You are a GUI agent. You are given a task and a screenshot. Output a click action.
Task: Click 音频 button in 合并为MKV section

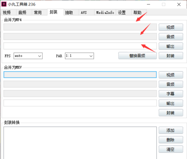tap(171, 84)
